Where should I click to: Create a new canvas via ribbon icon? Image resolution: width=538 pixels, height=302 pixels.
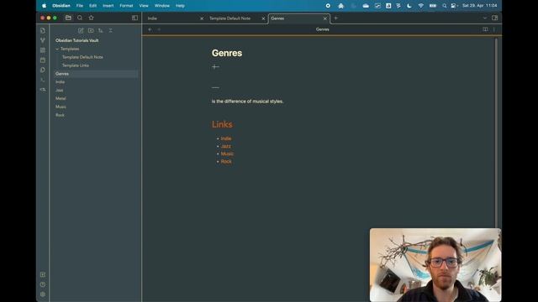[43, 50]
